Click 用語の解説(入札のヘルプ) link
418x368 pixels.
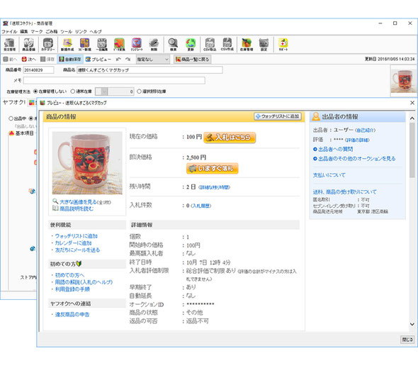pos(84,282)
